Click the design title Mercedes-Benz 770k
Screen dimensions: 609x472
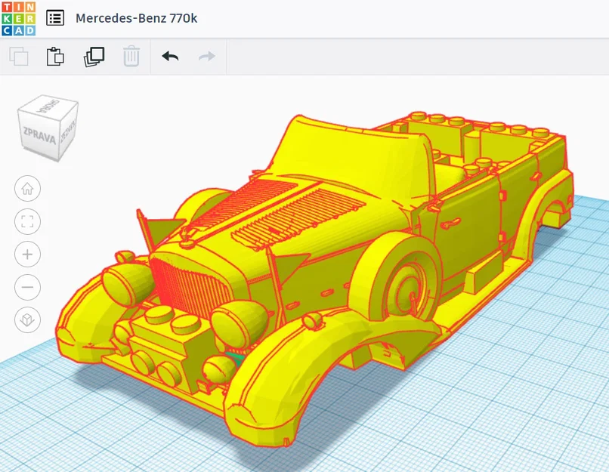click(134, 17)
